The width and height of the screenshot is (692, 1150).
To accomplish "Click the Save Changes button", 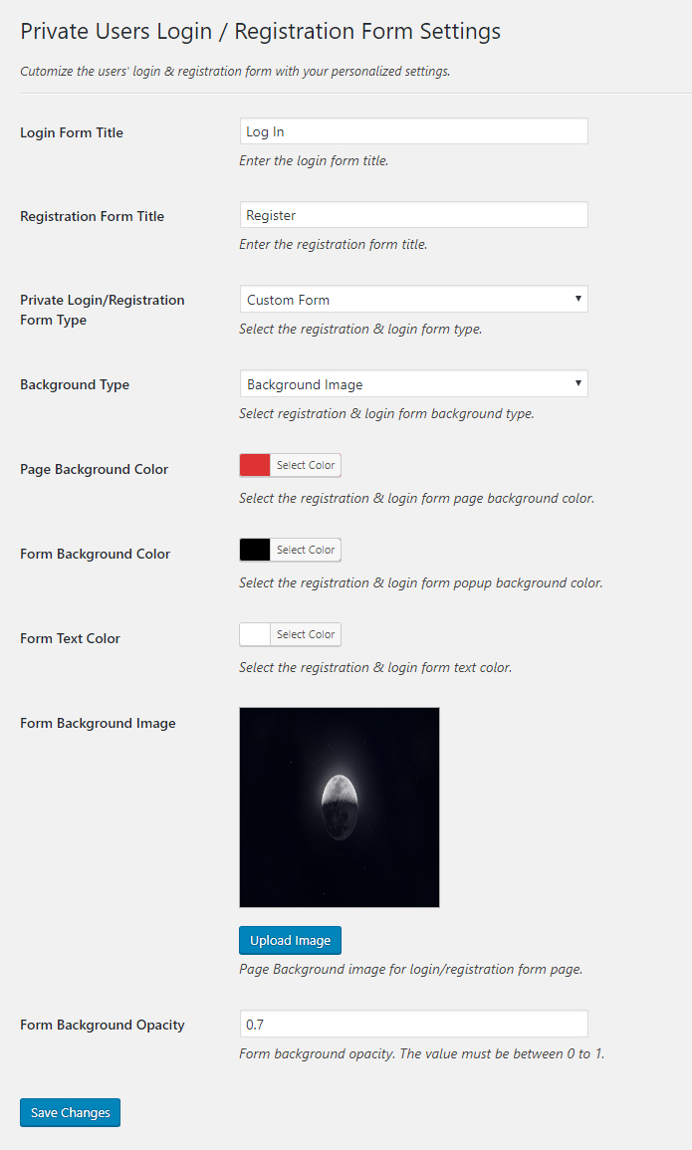I will pos(71,1112).
